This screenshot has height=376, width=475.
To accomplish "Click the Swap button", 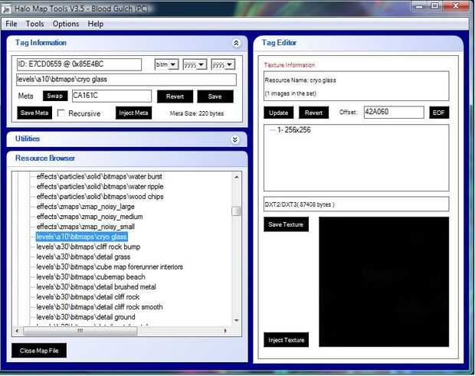I will (55, 96).
